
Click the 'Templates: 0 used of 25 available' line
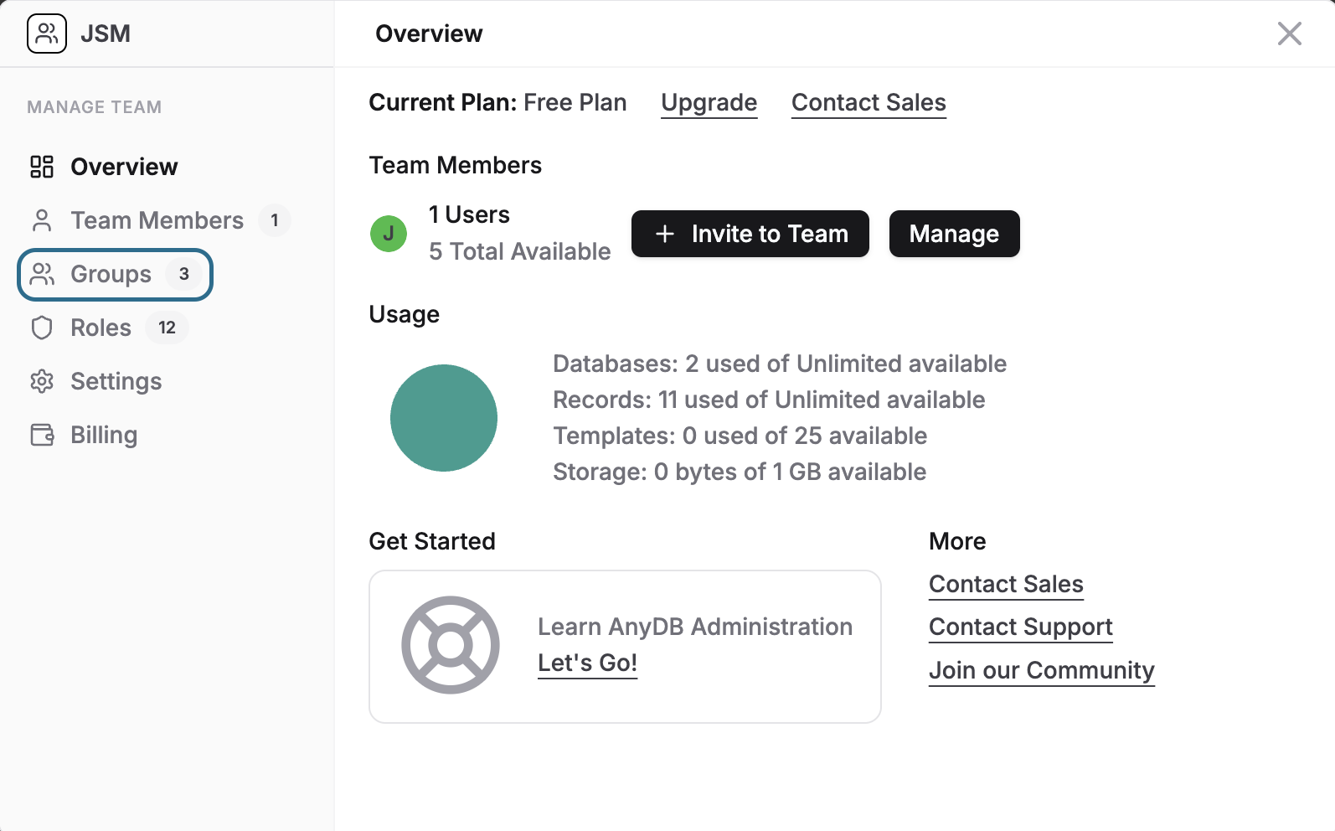tap(740, 436)
